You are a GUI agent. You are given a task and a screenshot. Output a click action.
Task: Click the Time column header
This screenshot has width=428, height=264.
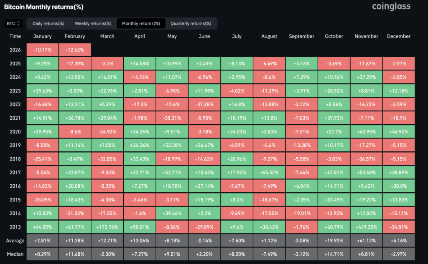15,36
